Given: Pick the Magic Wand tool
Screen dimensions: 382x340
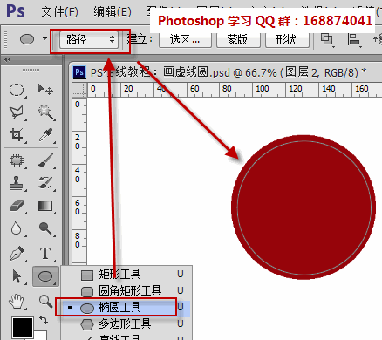Looking at the screenshot, I should click(46, 112).
